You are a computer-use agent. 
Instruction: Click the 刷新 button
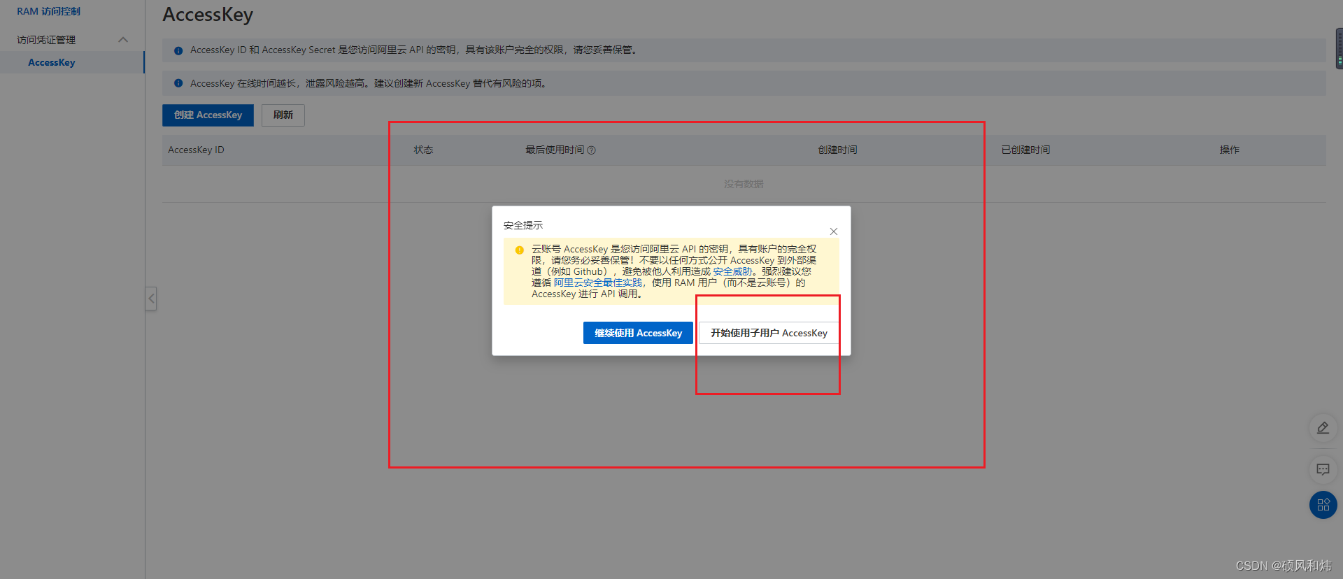[x=283, y=115]
